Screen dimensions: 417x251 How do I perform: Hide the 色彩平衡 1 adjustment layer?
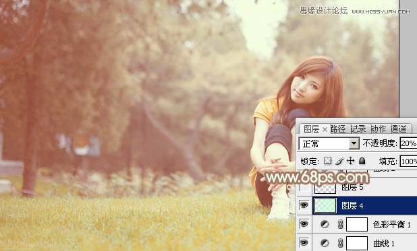pyautogui.click(x=304, y=224)
